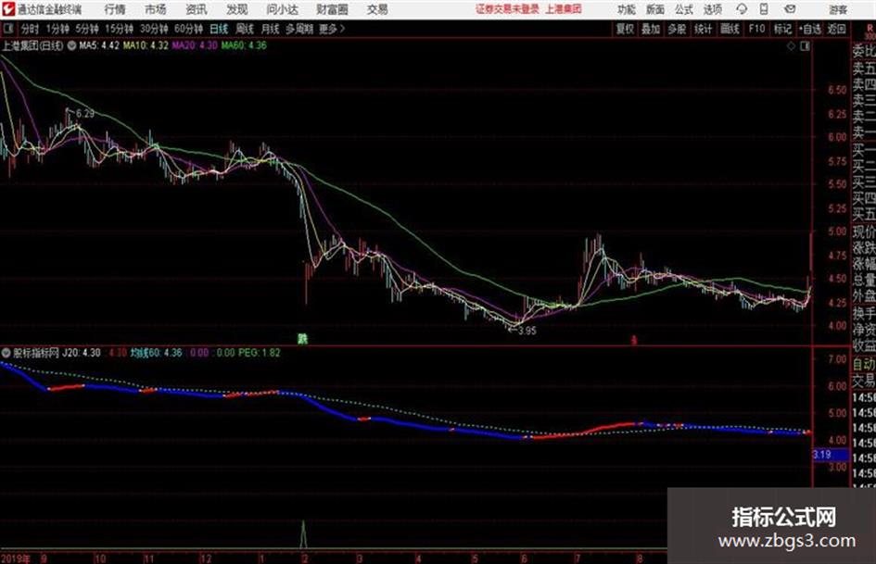This screenshot has height=564, width=876.
Task: Click the 标记 mark button
Action: pos(782,29)
